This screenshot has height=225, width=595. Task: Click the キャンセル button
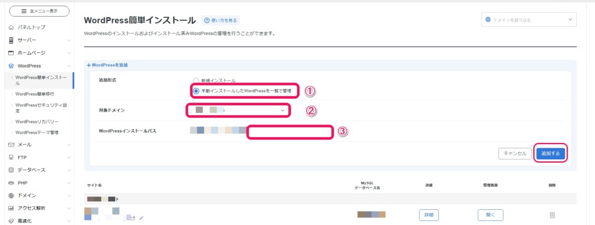[x=515, y=153]
